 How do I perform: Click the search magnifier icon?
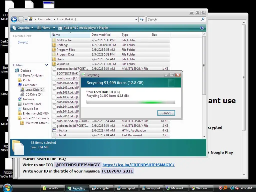click(203, 19)
